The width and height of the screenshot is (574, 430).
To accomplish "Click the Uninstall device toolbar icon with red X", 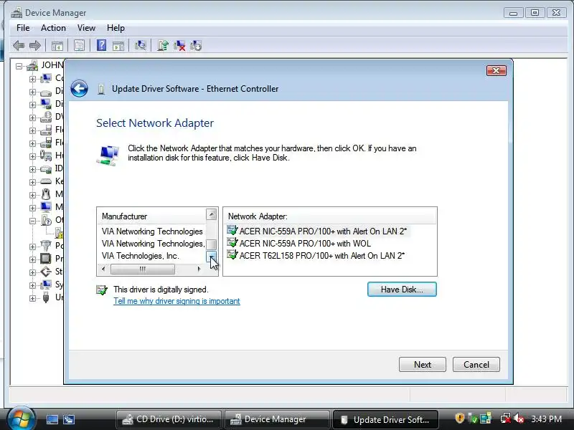I will tap(179, 45).
